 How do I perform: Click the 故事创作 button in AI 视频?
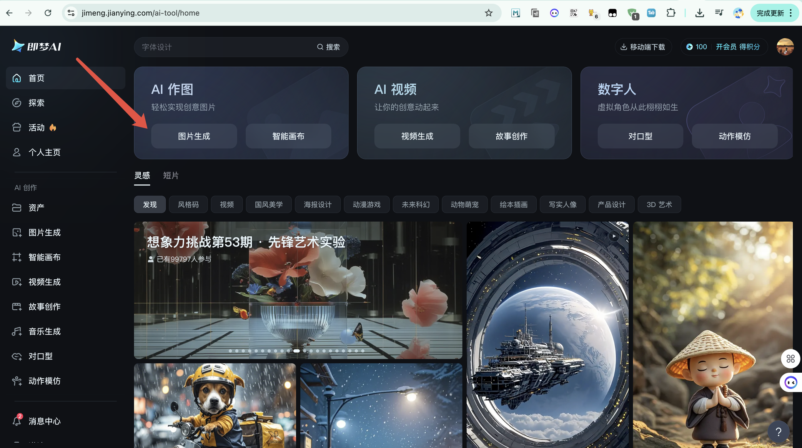pos(511,136)
